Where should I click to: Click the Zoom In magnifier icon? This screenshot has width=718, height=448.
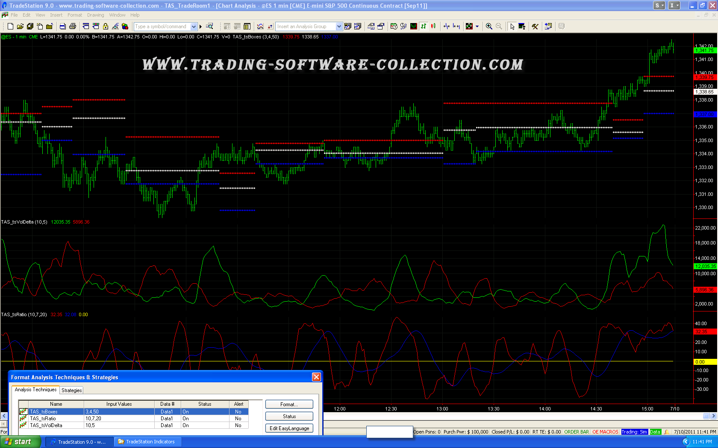coord(489,26)
